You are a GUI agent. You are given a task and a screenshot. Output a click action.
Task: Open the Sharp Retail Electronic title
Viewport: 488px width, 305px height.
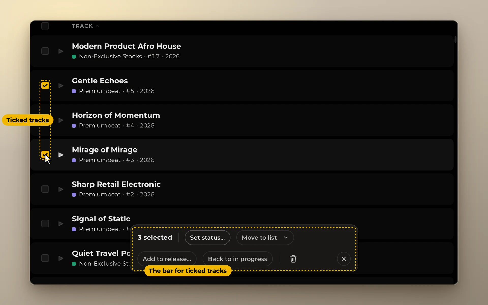[116, 184]
